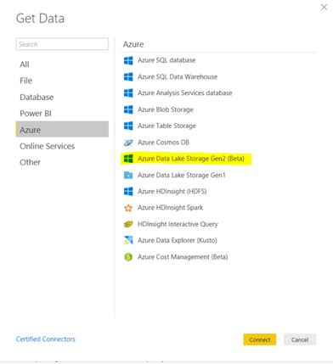Click the HDInsight Interactive Query icon

click(128, 224)
